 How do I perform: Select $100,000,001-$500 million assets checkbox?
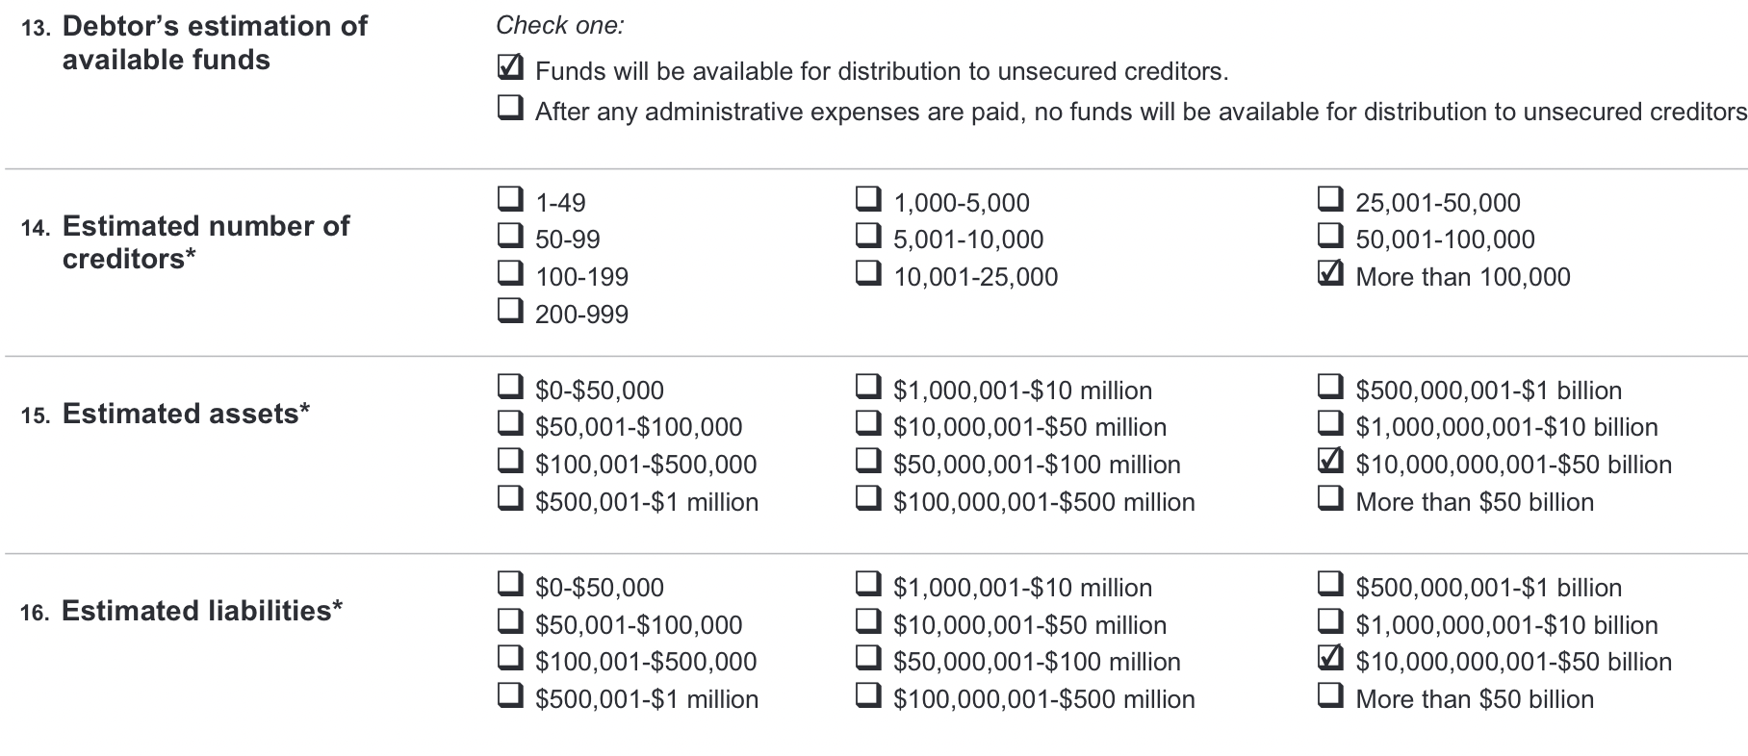click(868, 498)
